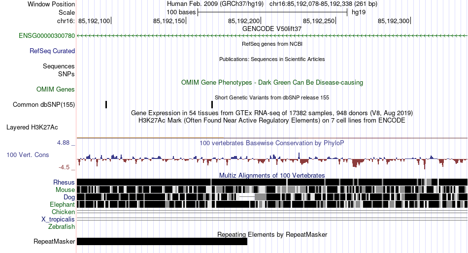Click the ENSG00000300780 green intron arrow line
This screenshot has height=253, width=468.
pos(272,36)
